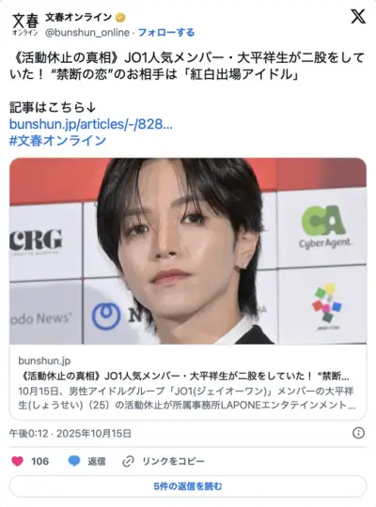This screenshot has height=507, width=376.
Task: Click the blue reply bubble icon
Action: coord(74,461)
